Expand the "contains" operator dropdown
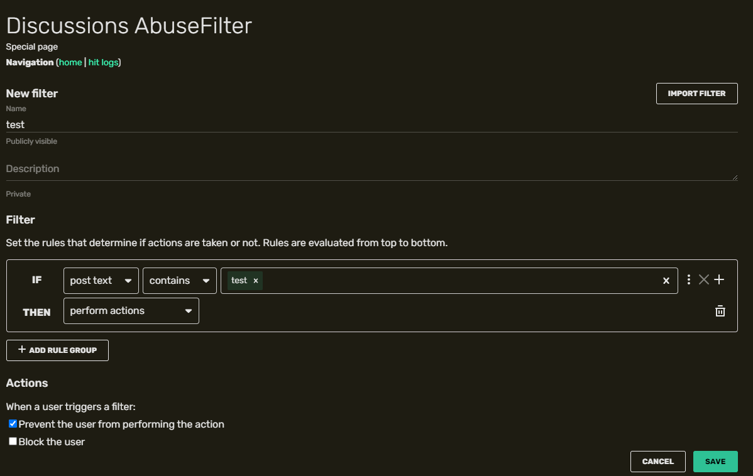The width and height of the screenshot is (753, 476). coord(179,281)
